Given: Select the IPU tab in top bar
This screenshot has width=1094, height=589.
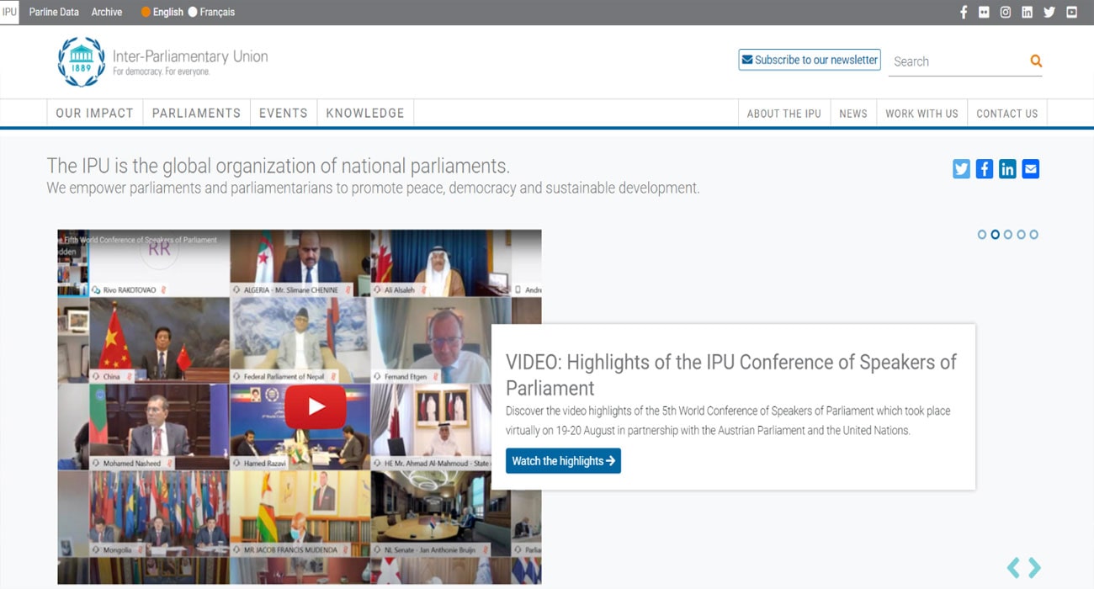Looking at the screenshot, I should 9,12.
